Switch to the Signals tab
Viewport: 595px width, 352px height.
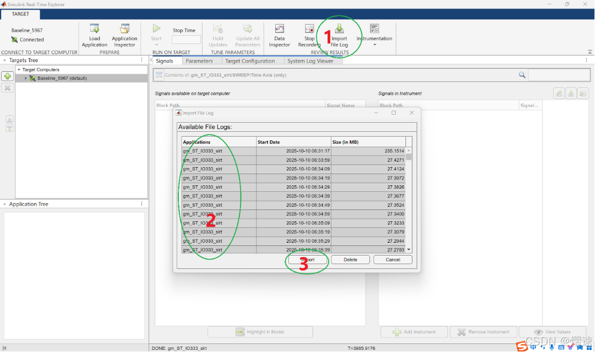(164, 61)
